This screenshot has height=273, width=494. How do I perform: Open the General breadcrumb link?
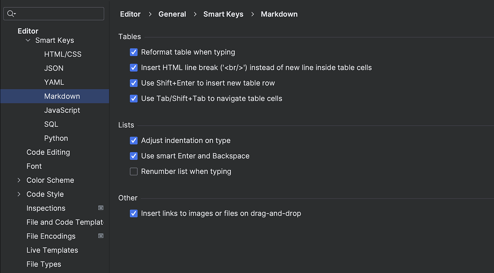(172, 14)
